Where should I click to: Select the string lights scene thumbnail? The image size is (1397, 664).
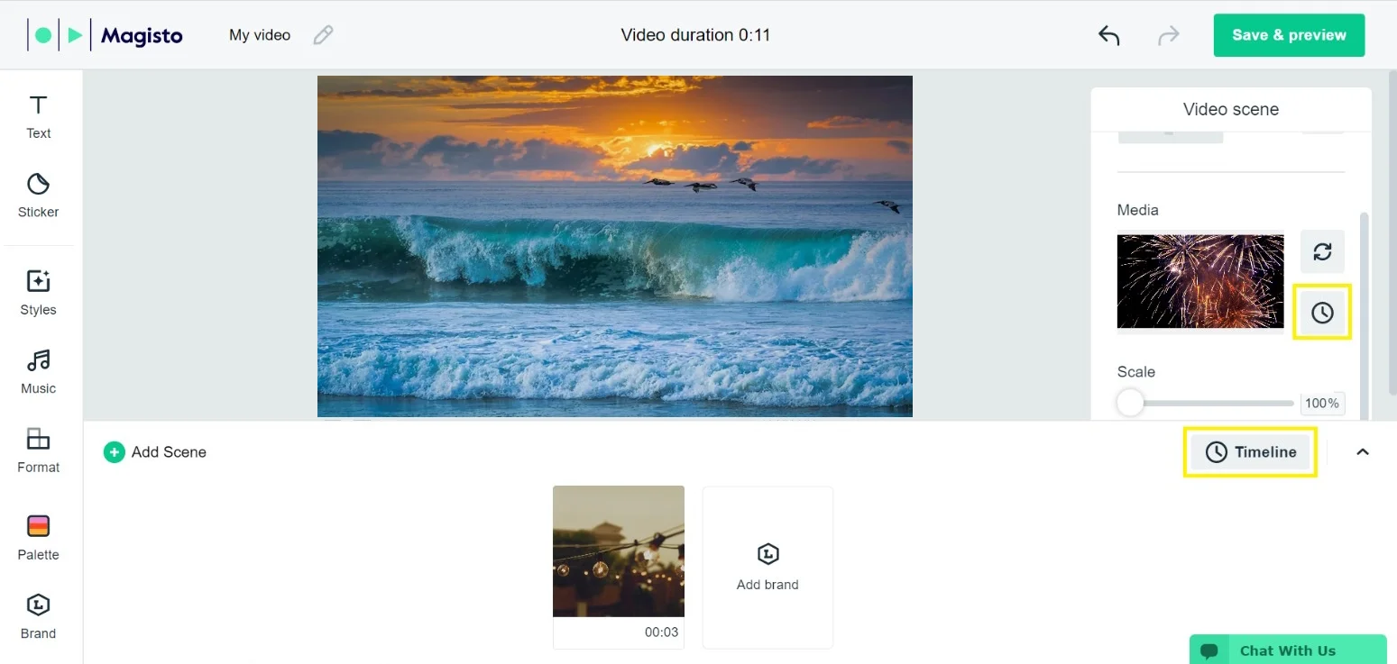tap(619, 551)
